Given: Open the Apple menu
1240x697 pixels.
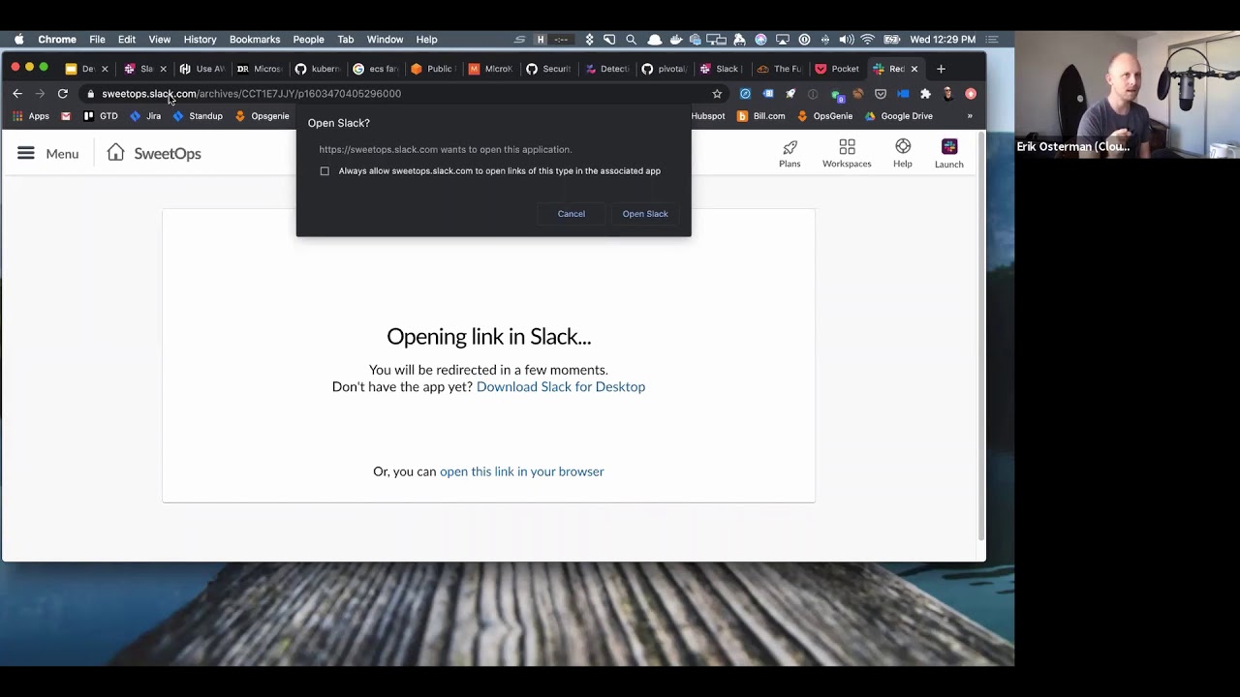Looking at the screenshot, I should pyautogui.click(x=18, y=40).
